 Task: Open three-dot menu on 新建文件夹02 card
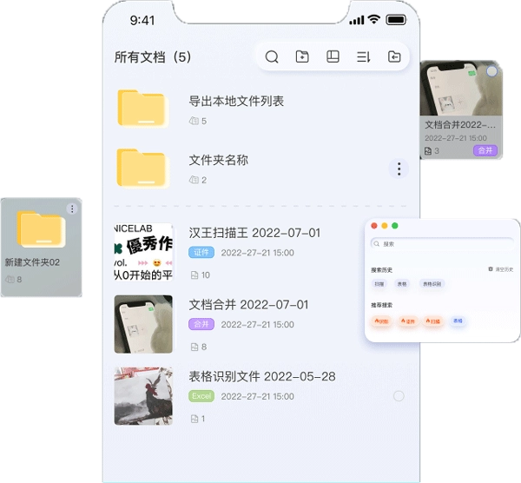[72, 208]
